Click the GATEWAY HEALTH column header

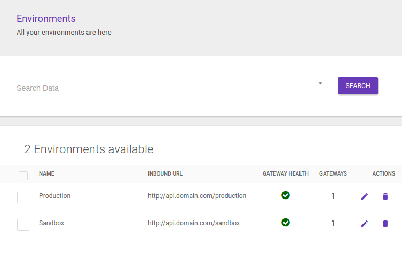pyautogui.click(x=285, y=174)
